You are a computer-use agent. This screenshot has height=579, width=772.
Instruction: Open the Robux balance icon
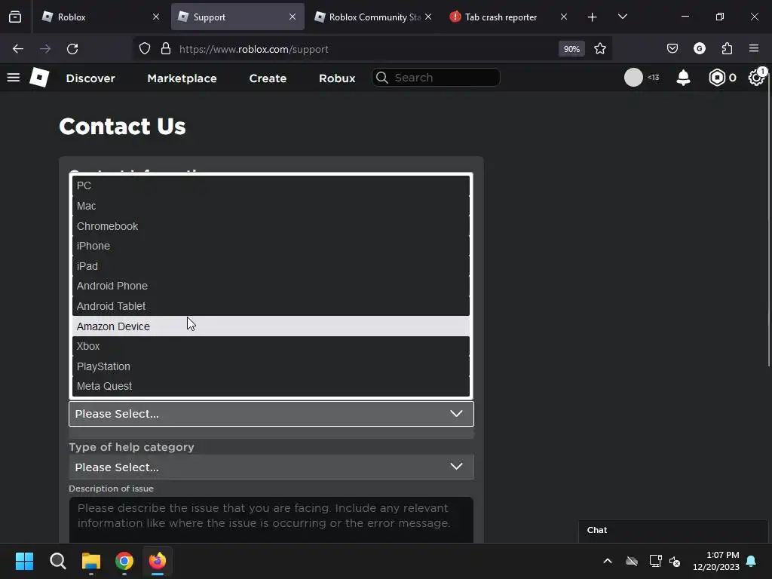[717, 78]
